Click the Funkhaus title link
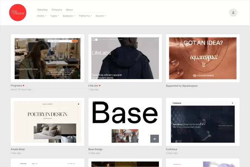The height and width of the screenshot is (167, 250). tap(171, 149)
